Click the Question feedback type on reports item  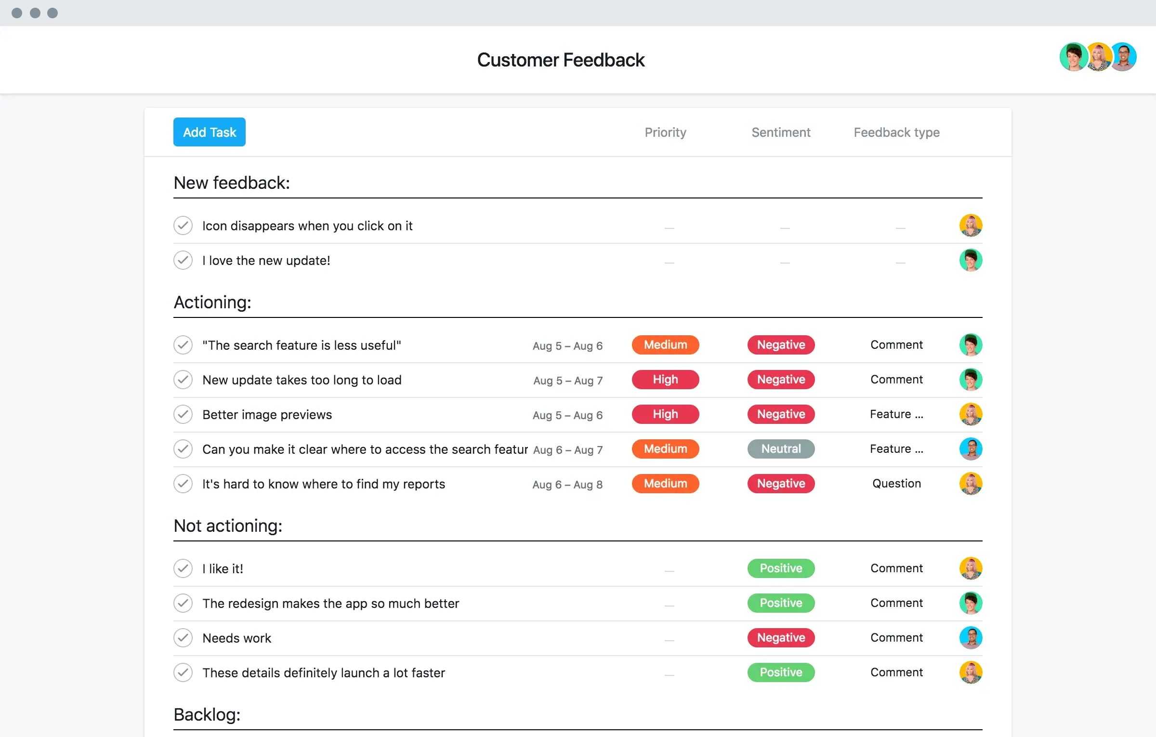(895, 483)
